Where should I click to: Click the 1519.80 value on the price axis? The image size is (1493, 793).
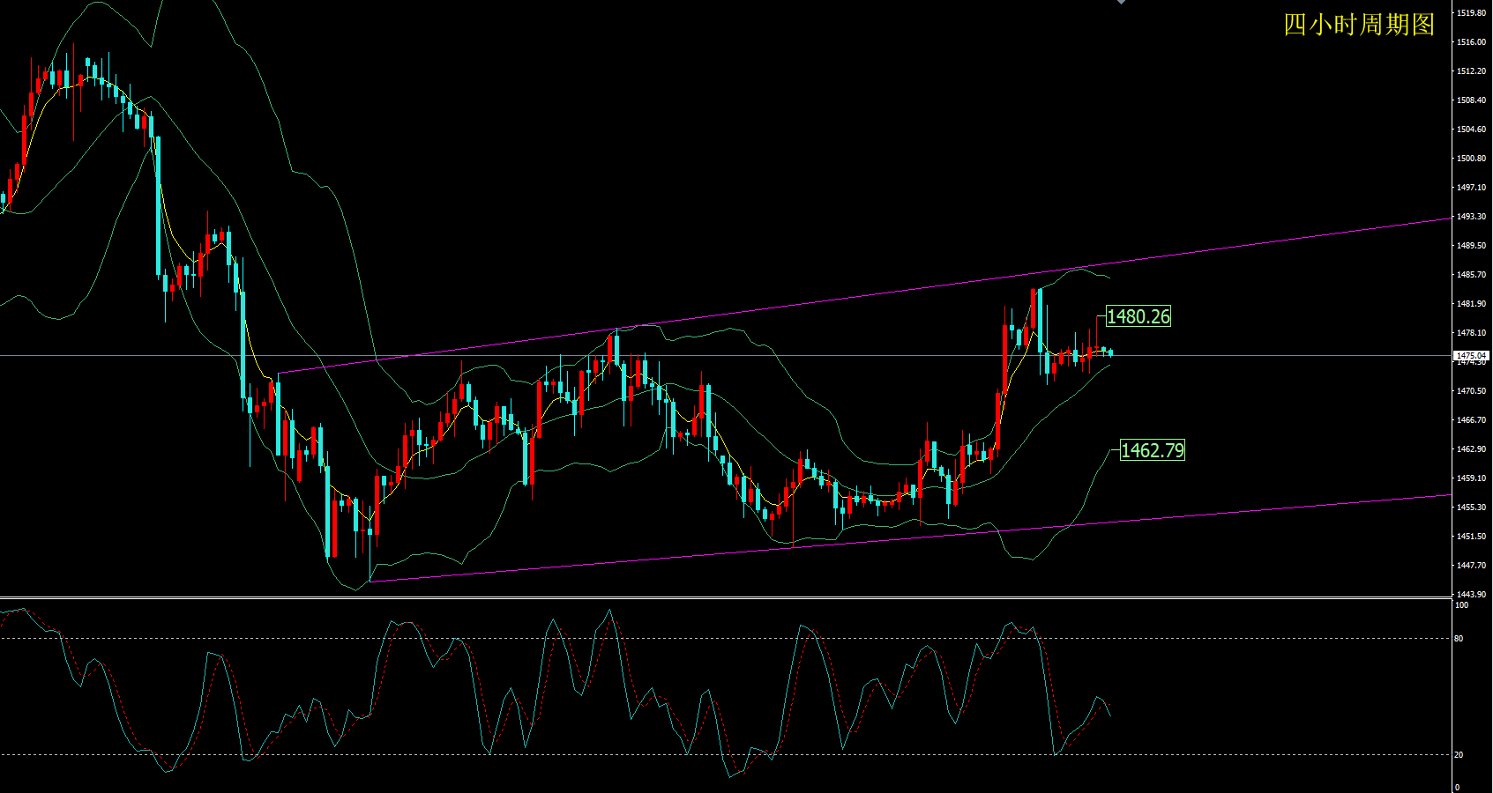pos(1471,13)
